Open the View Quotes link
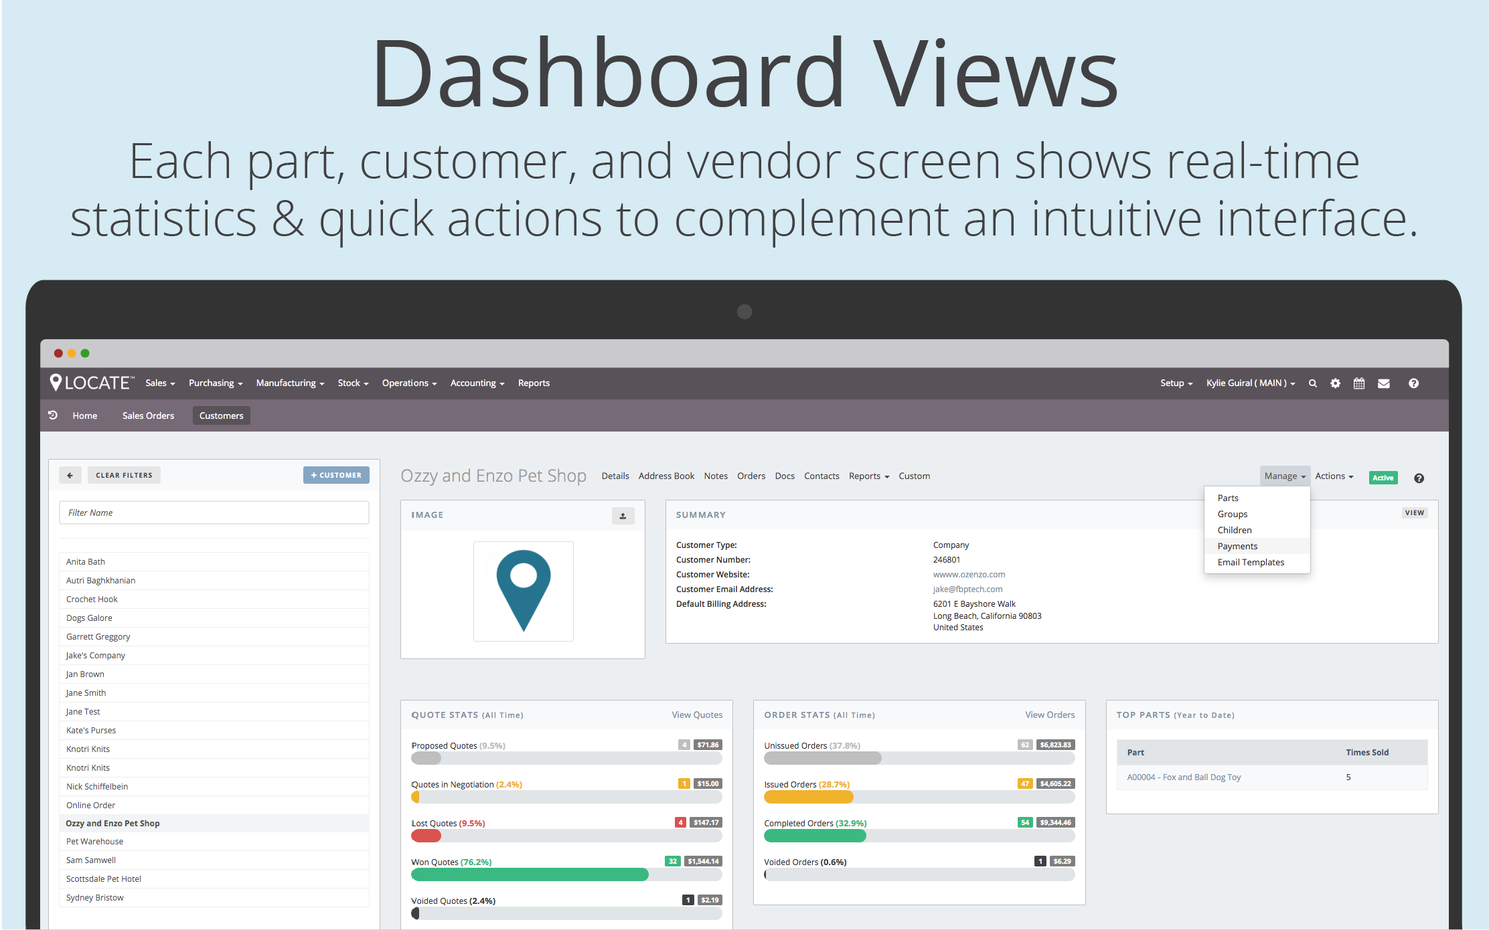The height and width of the screenshot is (930, 1489). tap(697, 715)
